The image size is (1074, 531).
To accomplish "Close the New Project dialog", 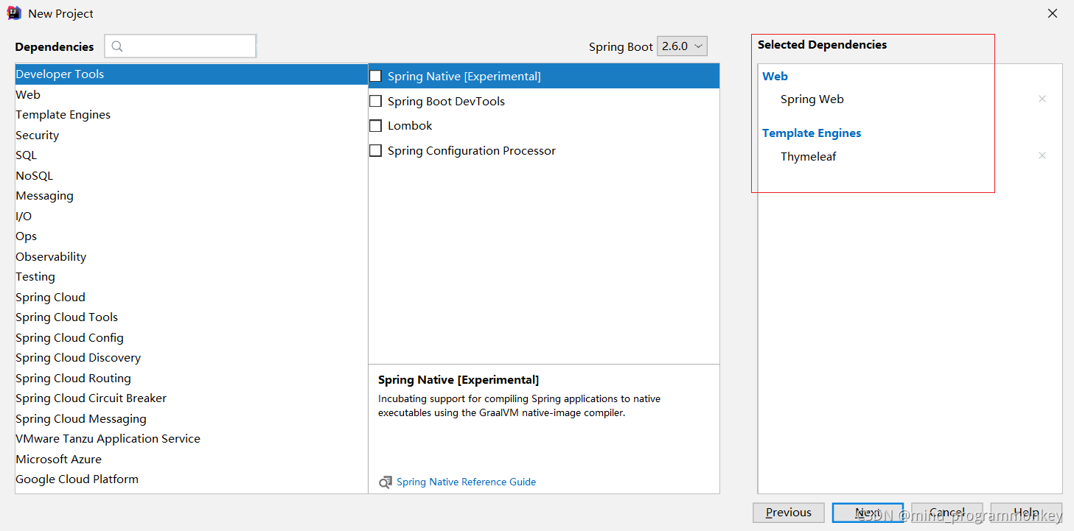I will point(1053,13).
